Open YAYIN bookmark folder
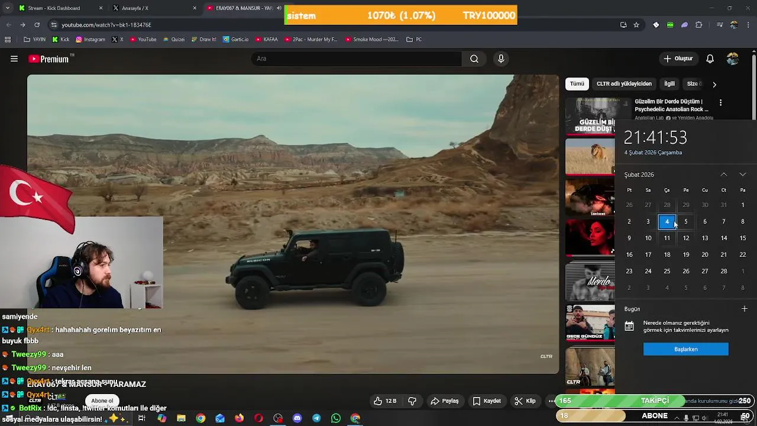The height and width of the screenshot is (426, 757). point(35,40)
